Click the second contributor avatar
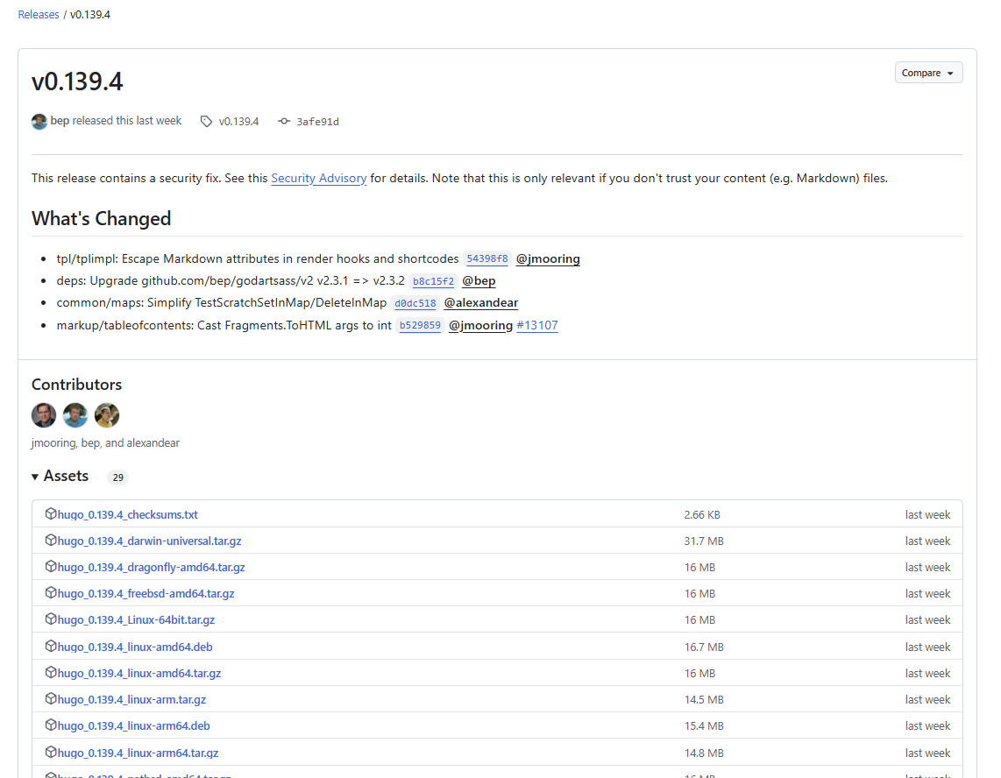 point(75,415)
